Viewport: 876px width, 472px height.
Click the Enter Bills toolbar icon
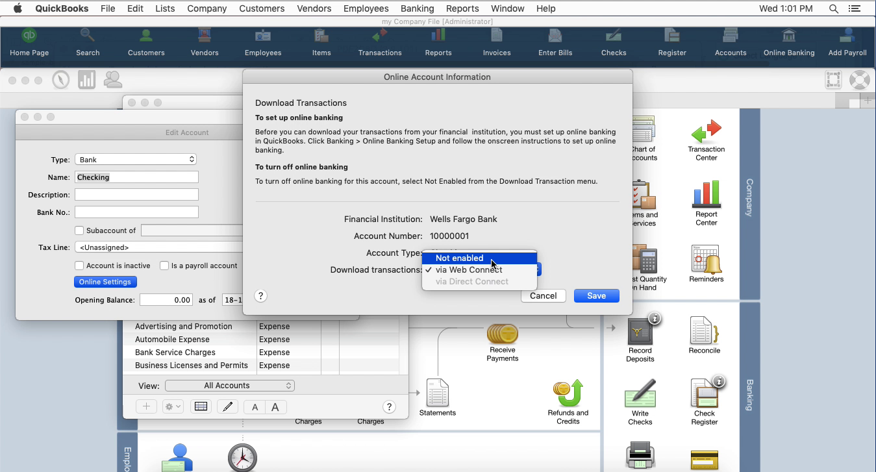pyautogui.click(x=555, y=43)
